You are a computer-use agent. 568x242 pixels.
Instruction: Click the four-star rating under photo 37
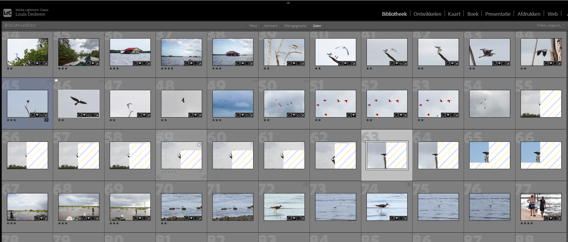coord(167,69)
